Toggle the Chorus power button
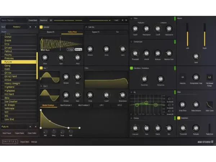Image resolution: width=216 pixels, height=162 pixels. 131,118
